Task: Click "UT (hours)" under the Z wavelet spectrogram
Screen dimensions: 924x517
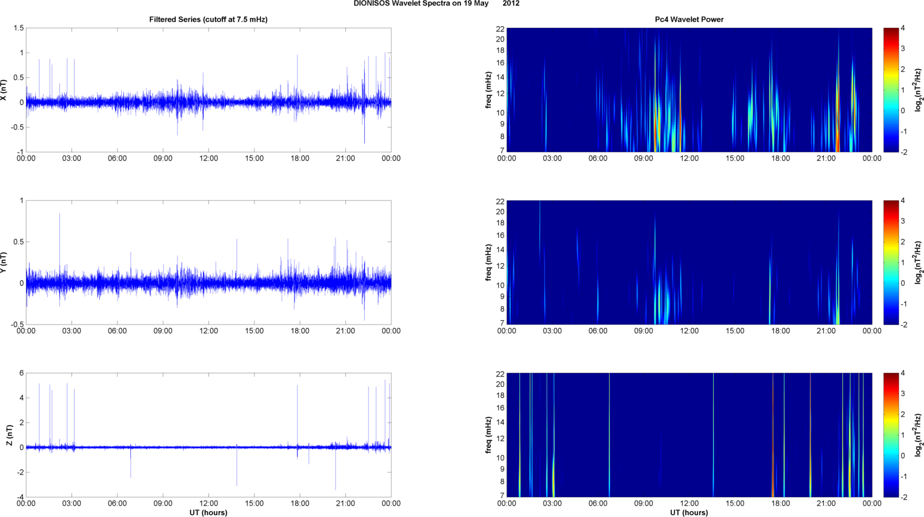Action: pos(689,512)
